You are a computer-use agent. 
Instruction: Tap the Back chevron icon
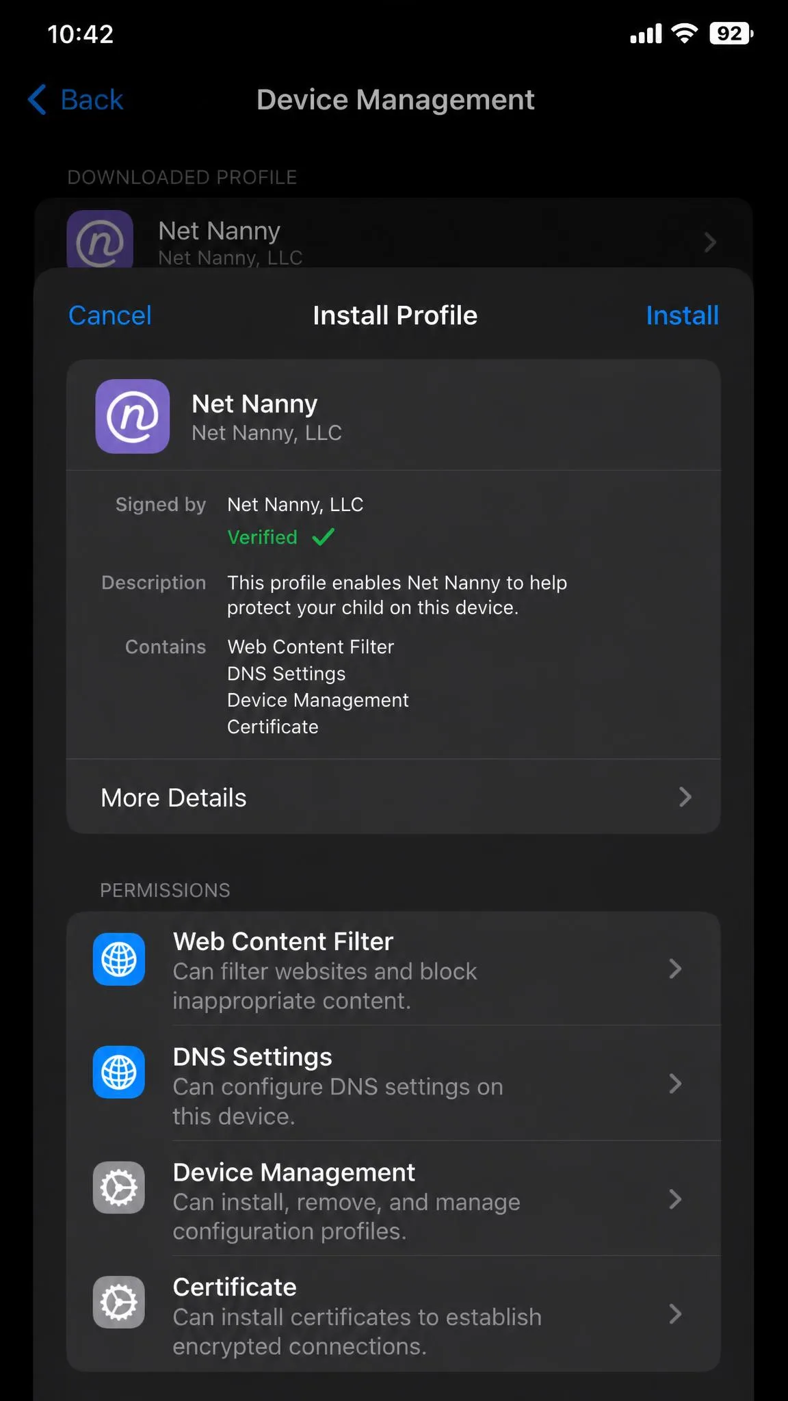pyautogui.click(x=37, y=100)
